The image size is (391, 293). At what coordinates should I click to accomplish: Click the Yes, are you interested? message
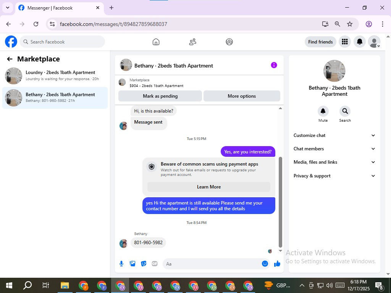click(x=248, y=152)
